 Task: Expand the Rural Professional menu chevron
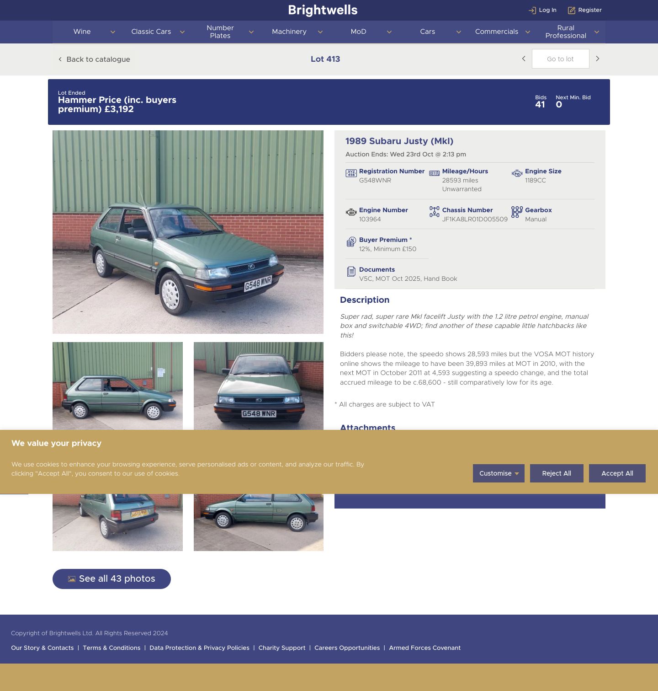tap(596, 32)
